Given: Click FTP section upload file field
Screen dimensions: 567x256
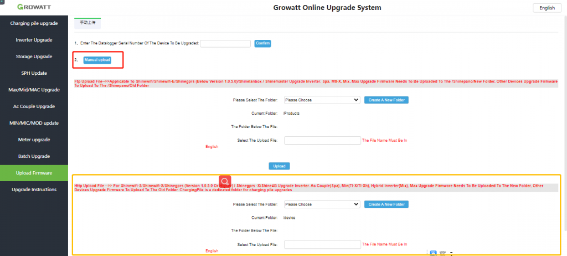Looking at the screenshot, I should tap(322, 141).
